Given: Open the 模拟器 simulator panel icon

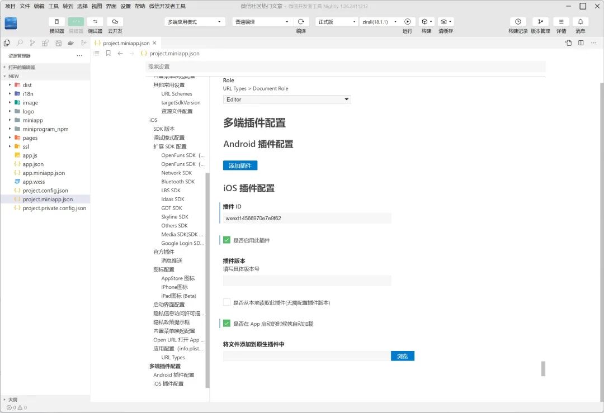Looking at the screenshot, I should 56,22.
